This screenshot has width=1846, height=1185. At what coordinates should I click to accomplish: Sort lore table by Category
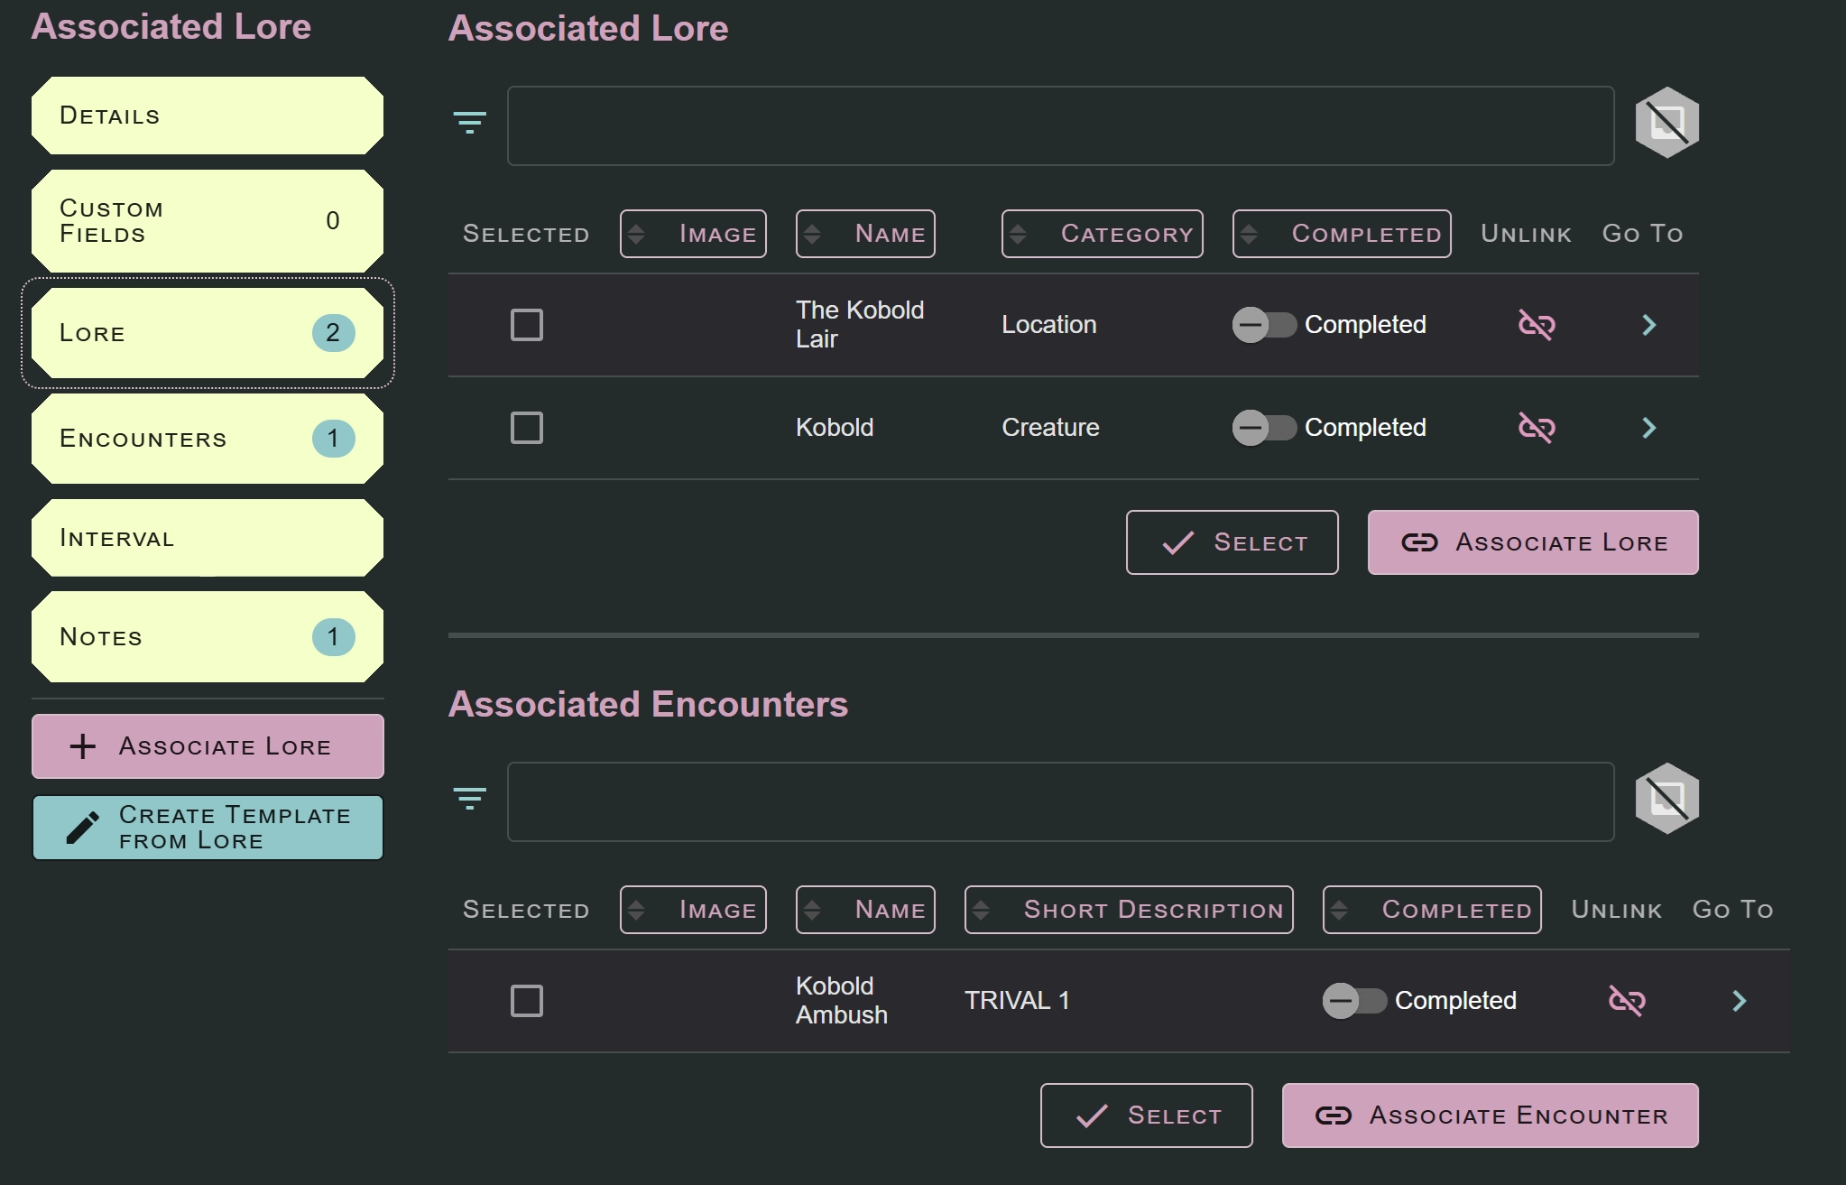[x=1102, y=234]
